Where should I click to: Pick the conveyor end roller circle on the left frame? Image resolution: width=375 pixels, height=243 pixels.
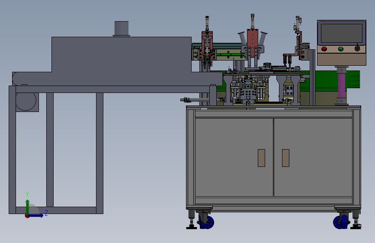(26, 102)
